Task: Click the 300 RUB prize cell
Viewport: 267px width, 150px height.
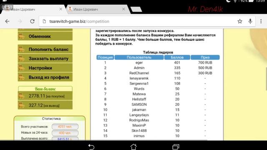Action: pos(205,73)
